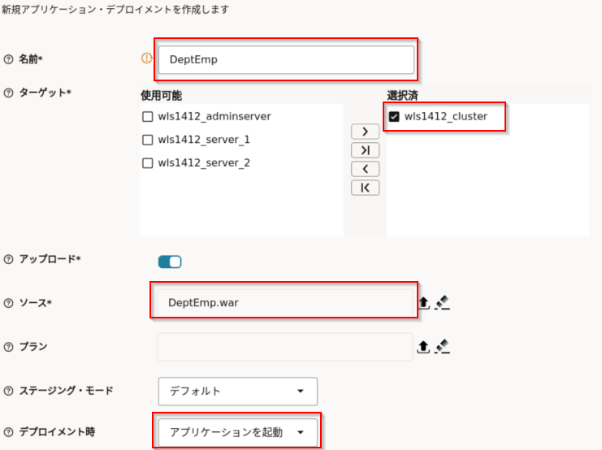Screen dimensions: 602x450
Task: Check the wls1412_server_1 checkbox
Action: [x=148, y=140]
